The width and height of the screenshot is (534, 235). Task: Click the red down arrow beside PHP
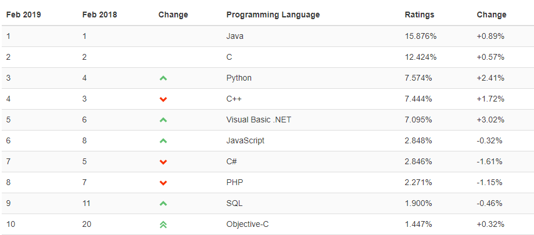pos(163,183)
